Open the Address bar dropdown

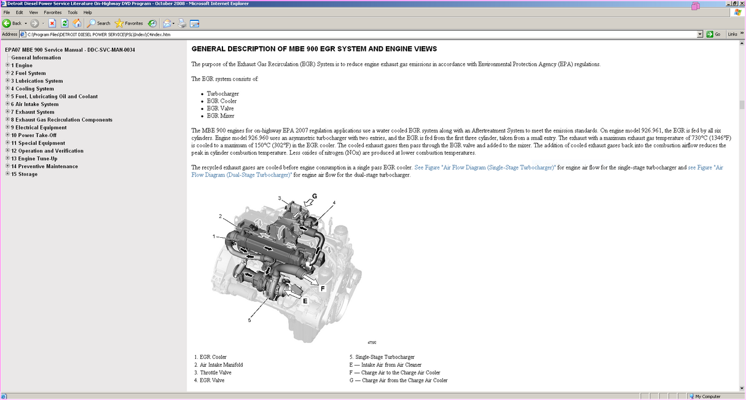point(700,34)
